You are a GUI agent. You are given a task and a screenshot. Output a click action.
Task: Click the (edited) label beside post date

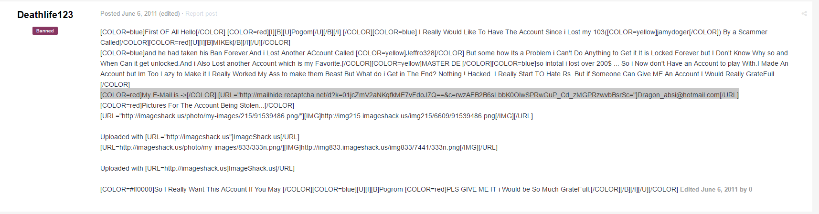coord(170,14)
